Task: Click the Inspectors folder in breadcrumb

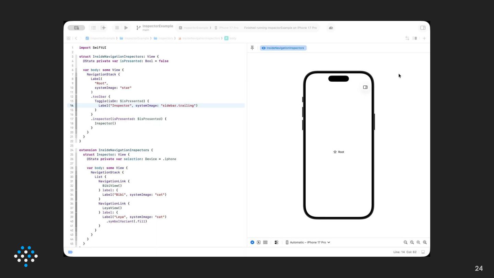Action: [x=165, y=38]
